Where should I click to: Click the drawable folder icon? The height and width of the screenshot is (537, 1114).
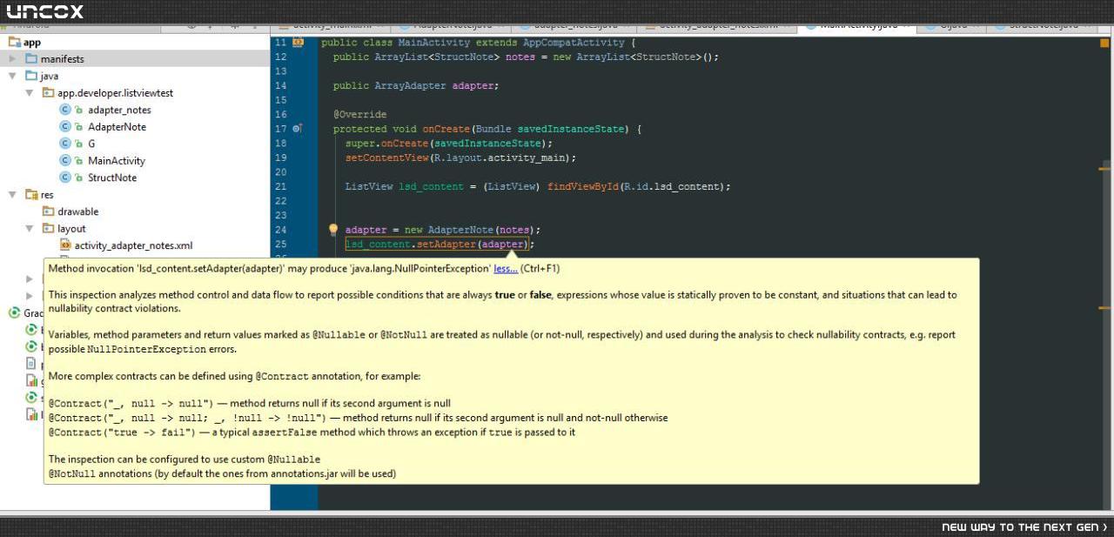[x=49, y=211]
